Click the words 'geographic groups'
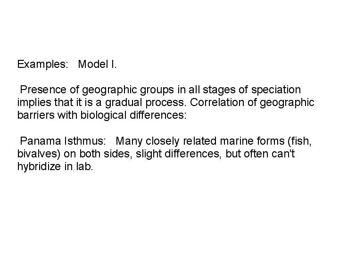339x254 pixels. 128,90
